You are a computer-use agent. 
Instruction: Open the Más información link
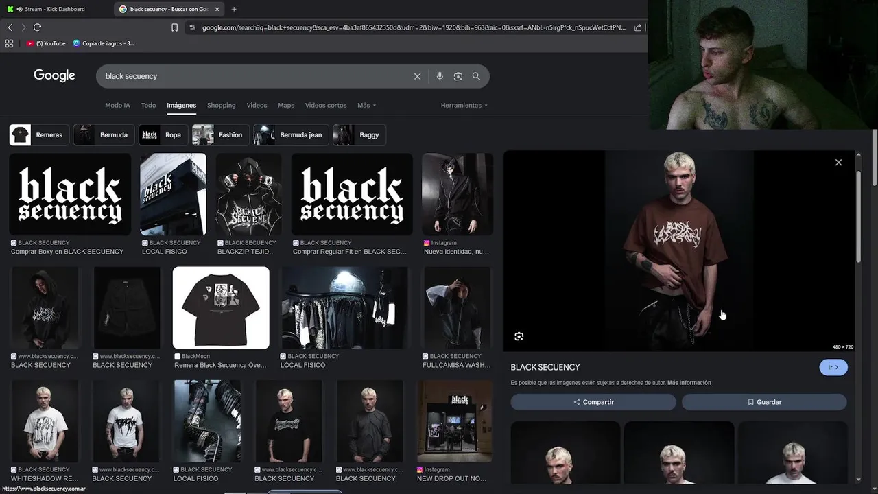pos(689,383)
